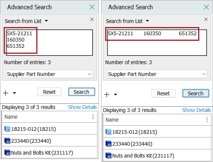Click Show Details link in left panel
This screenshot has height=162, width=213.
pyautogui.click(x=83, y=107)
